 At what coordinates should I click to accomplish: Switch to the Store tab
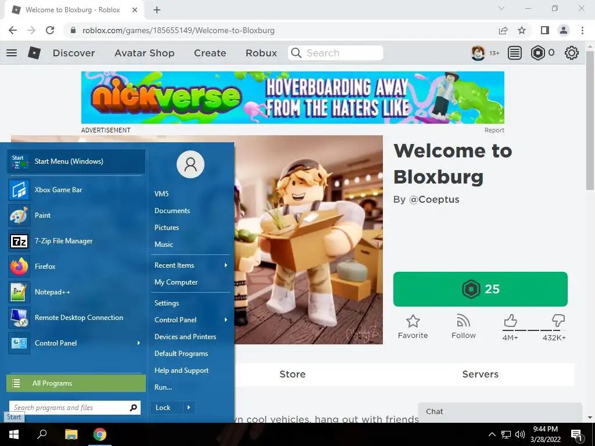[292, 375]
